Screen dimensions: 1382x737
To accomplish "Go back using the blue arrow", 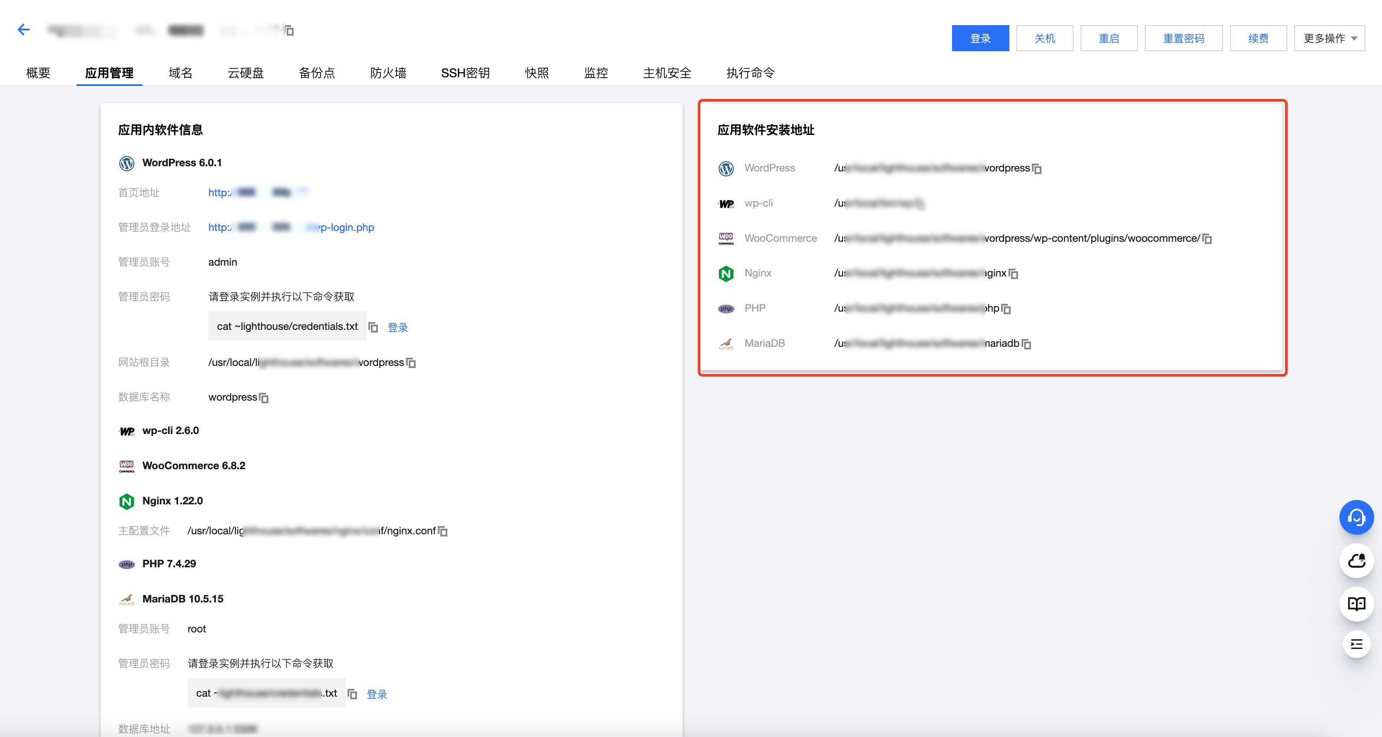I will click(x=23, y=30).
